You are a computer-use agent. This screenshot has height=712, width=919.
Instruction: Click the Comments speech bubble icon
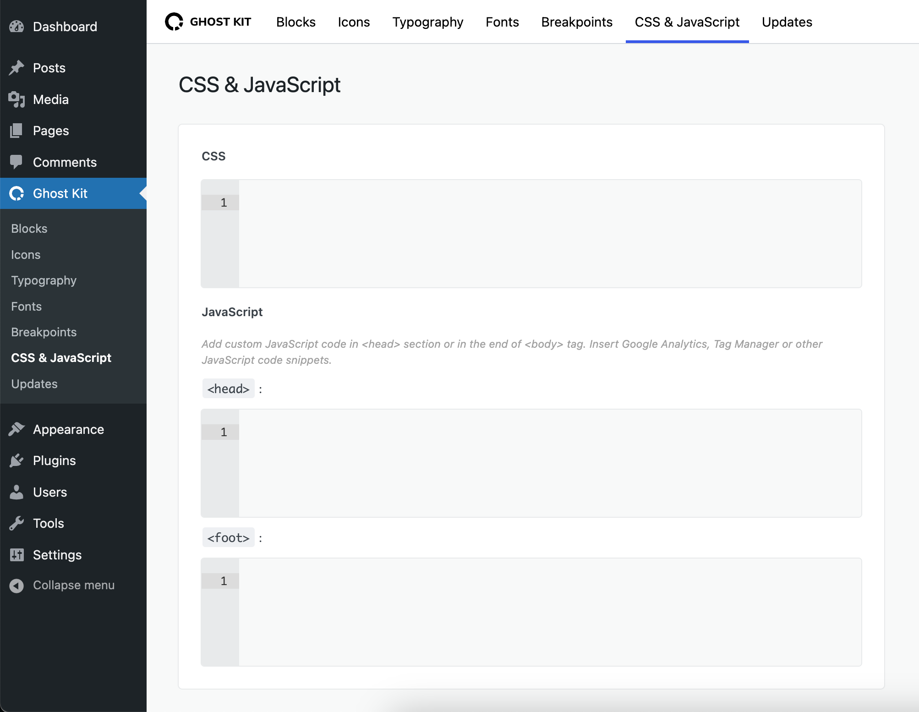[x=16, y=162]
